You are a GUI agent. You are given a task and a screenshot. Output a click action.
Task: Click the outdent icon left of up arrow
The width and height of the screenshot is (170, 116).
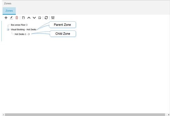click(x=23, y=18)
